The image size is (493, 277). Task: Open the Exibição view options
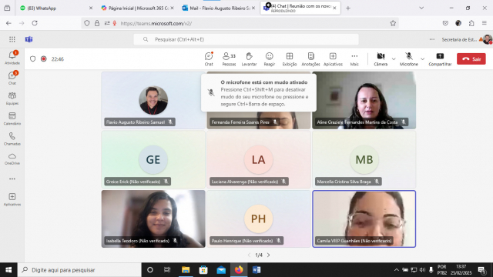pos(290,59)
